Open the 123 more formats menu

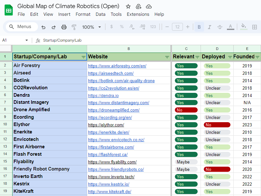click(153, 27)
